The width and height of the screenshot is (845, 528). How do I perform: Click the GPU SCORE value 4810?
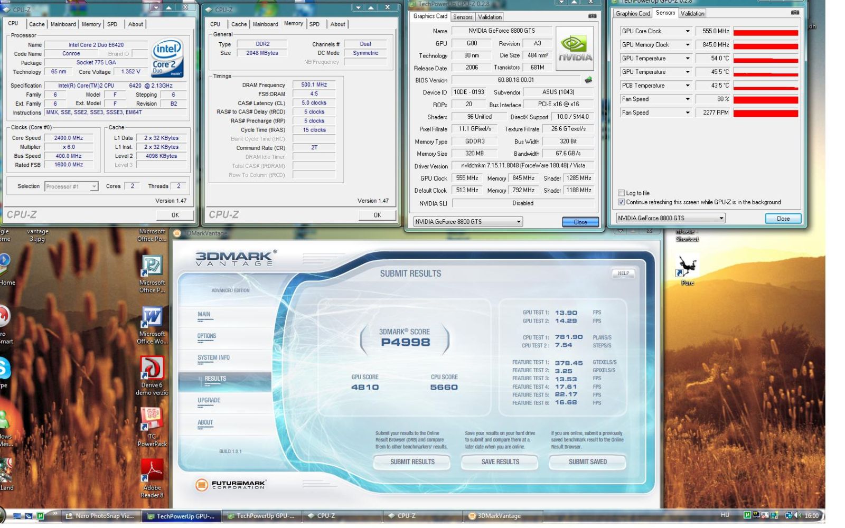click(365, 387)
